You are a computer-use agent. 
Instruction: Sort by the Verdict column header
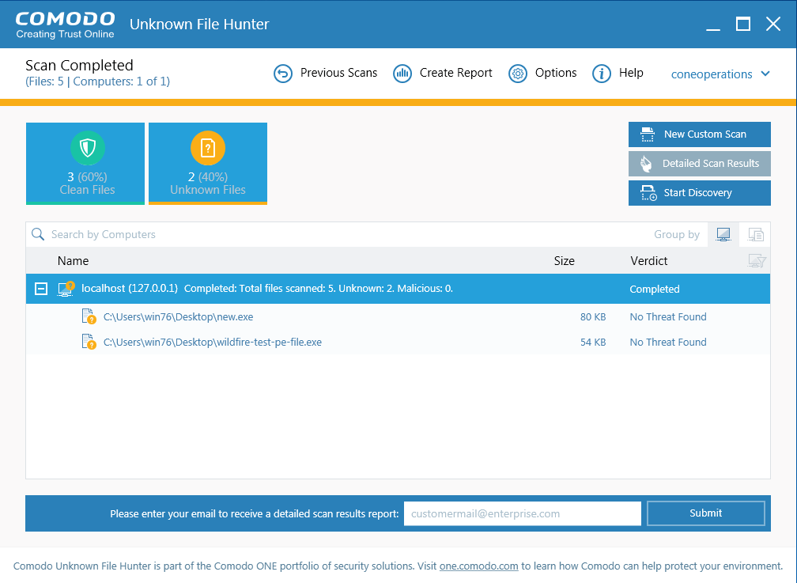[x=648, y=261]
